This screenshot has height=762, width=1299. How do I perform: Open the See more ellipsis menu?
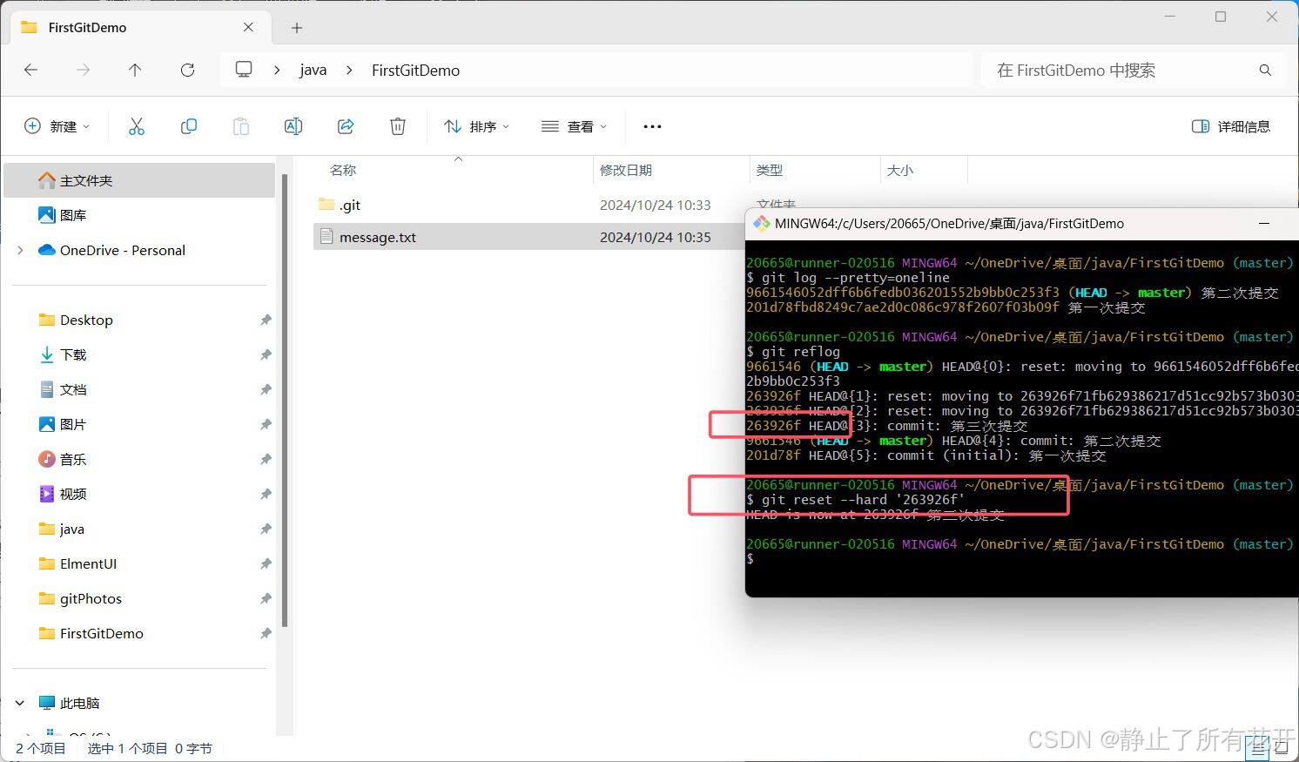(x=652, y=126)
